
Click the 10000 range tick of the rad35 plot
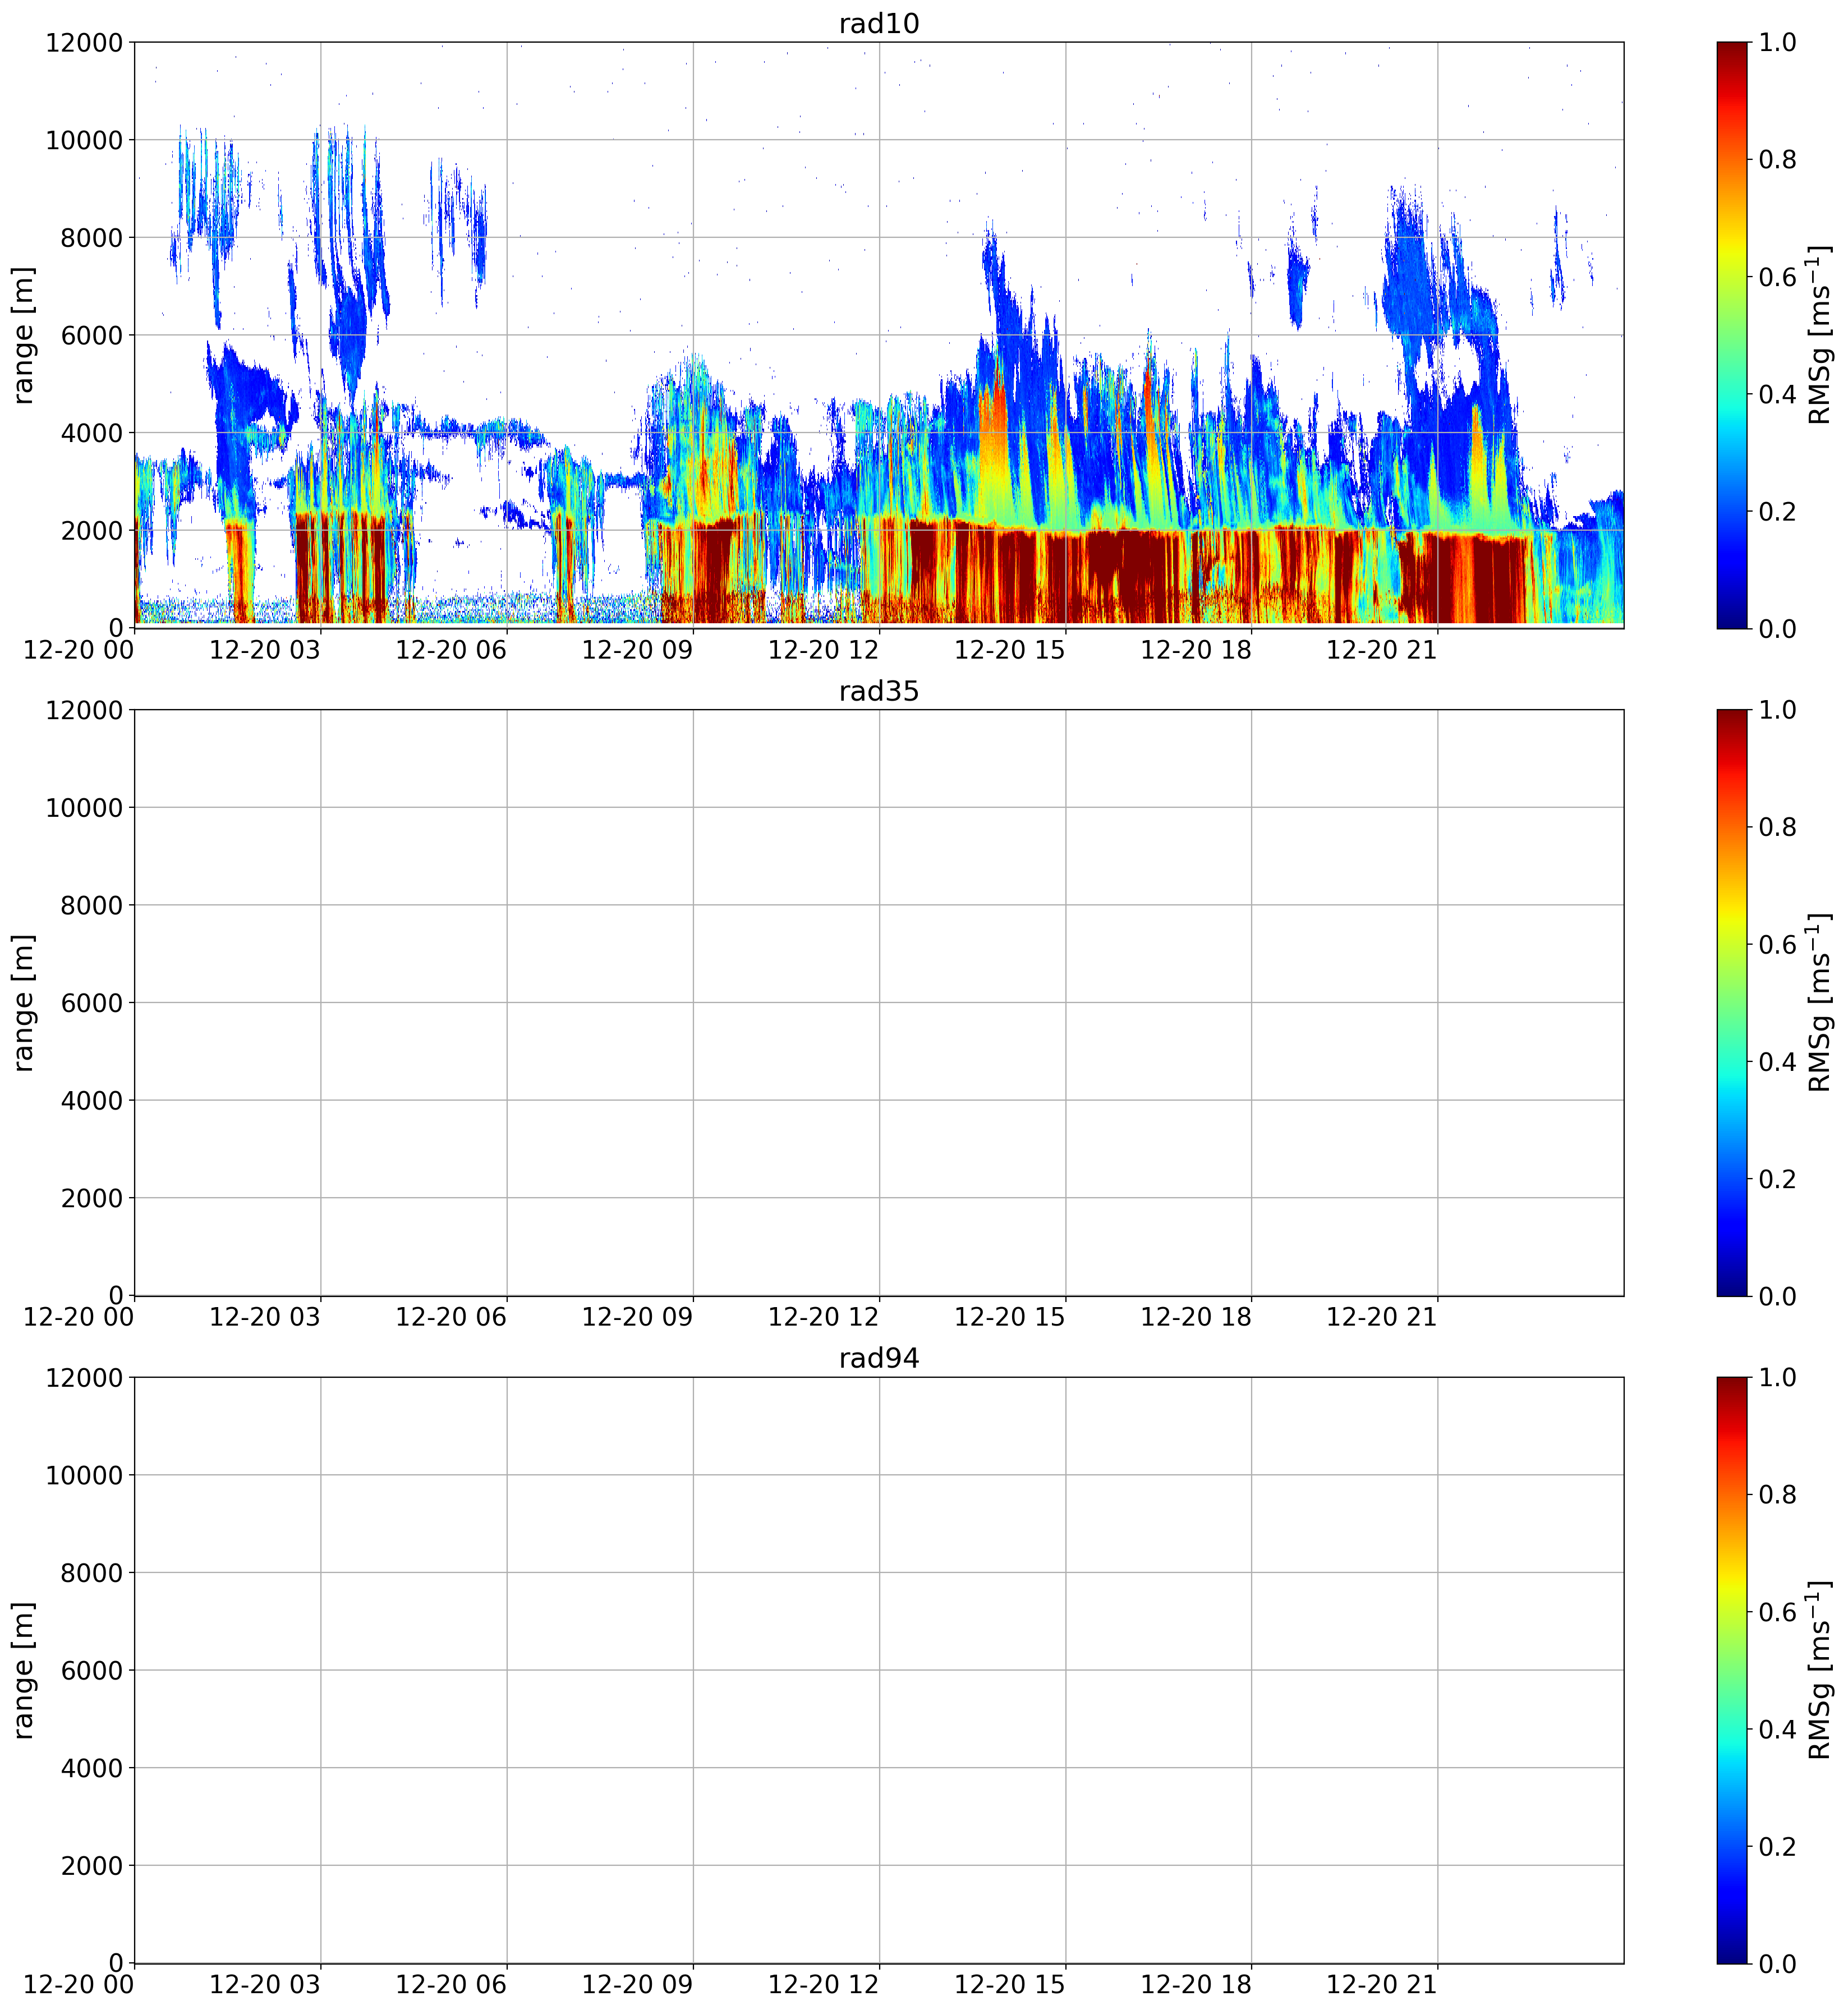click(x=84, y=807)
